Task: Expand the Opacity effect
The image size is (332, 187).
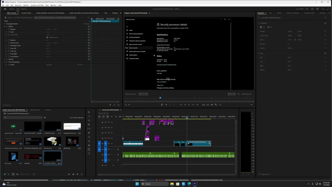Action: (4, 59)
